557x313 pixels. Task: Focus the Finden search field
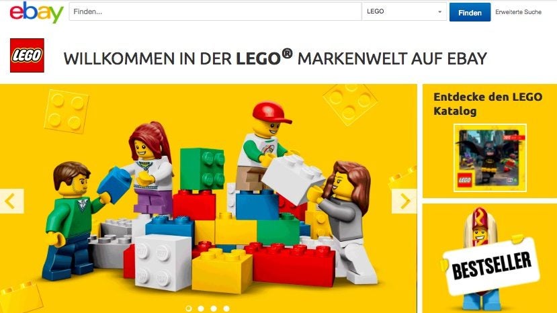coord(215,11)
